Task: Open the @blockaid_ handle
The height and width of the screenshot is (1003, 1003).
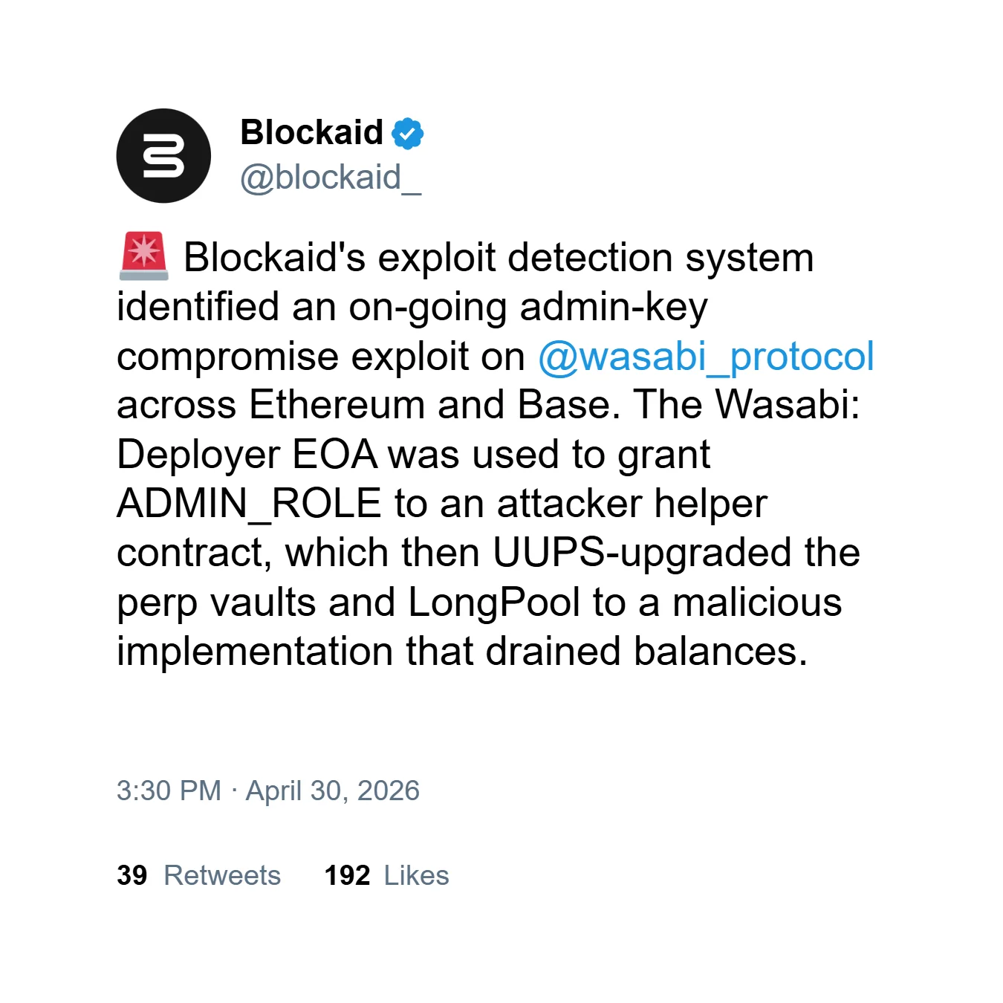Action: tap(330, 178)
